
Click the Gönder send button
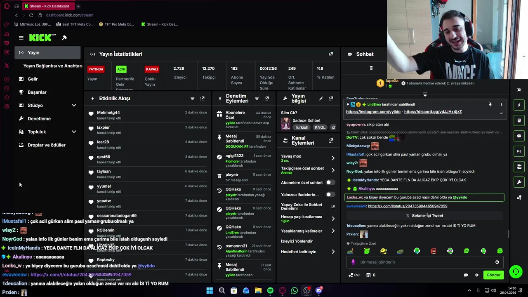493,275
